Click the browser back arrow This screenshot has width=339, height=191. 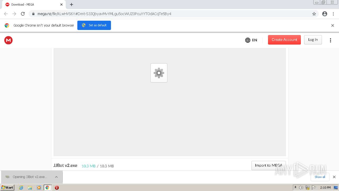pos(6,14)
